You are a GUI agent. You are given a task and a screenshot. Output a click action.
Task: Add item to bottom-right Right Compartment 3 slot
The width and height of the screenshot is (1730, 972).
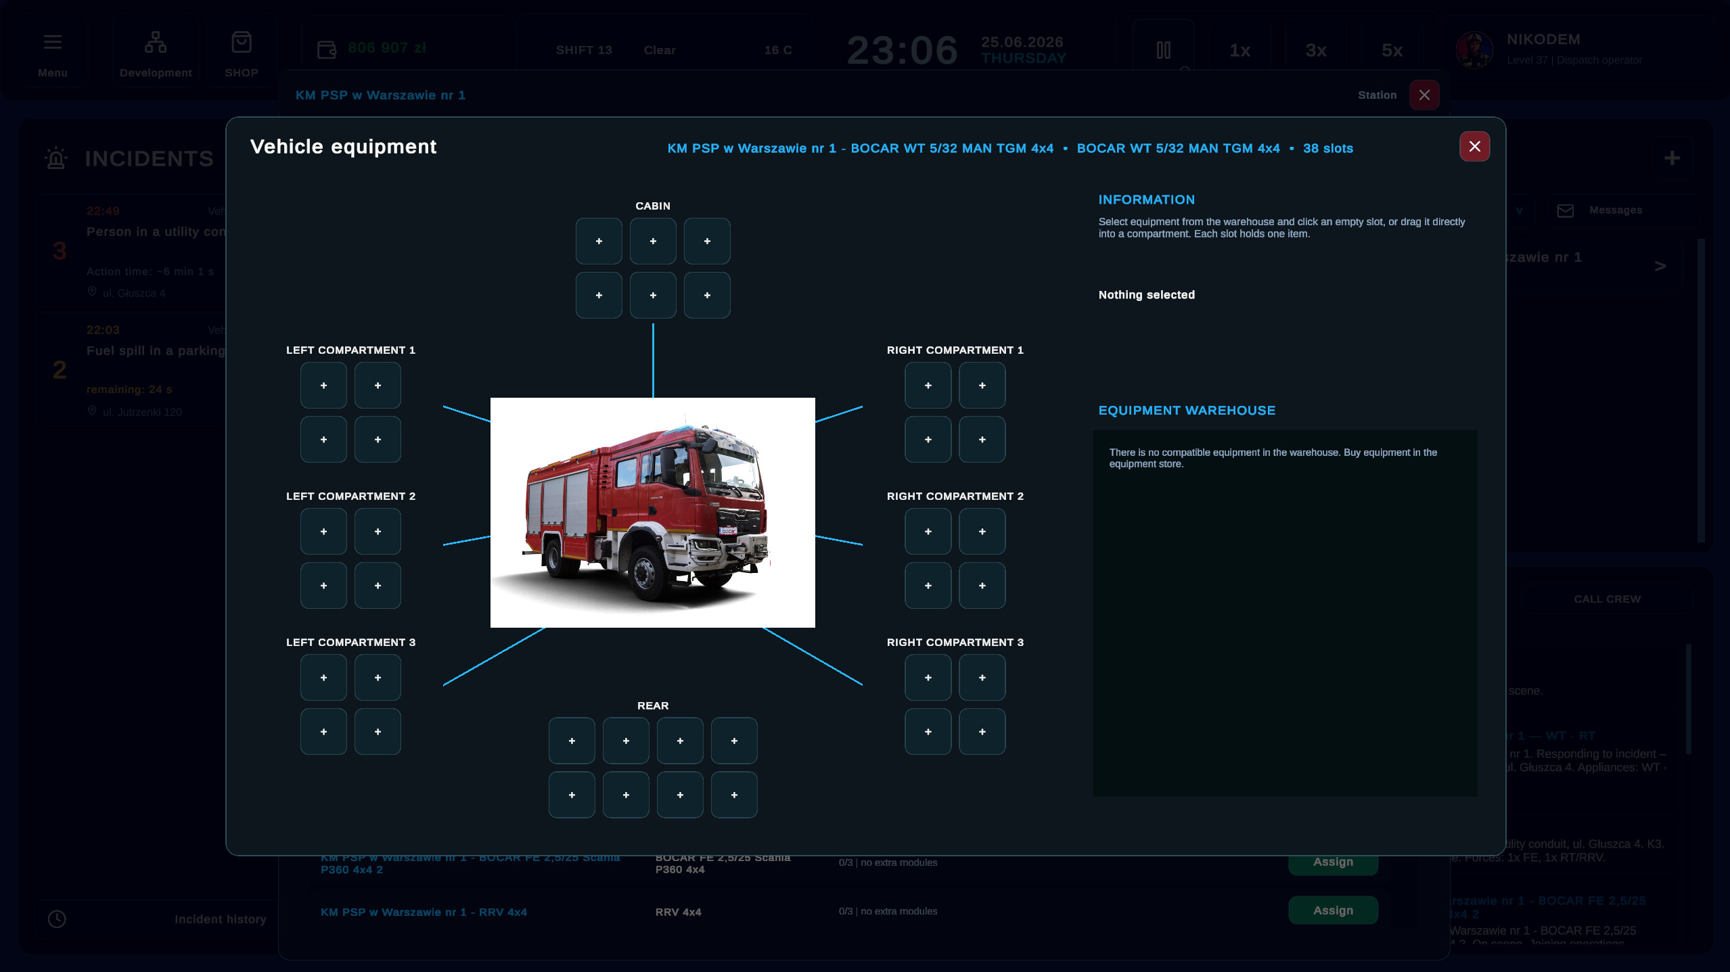pos(982,732)
